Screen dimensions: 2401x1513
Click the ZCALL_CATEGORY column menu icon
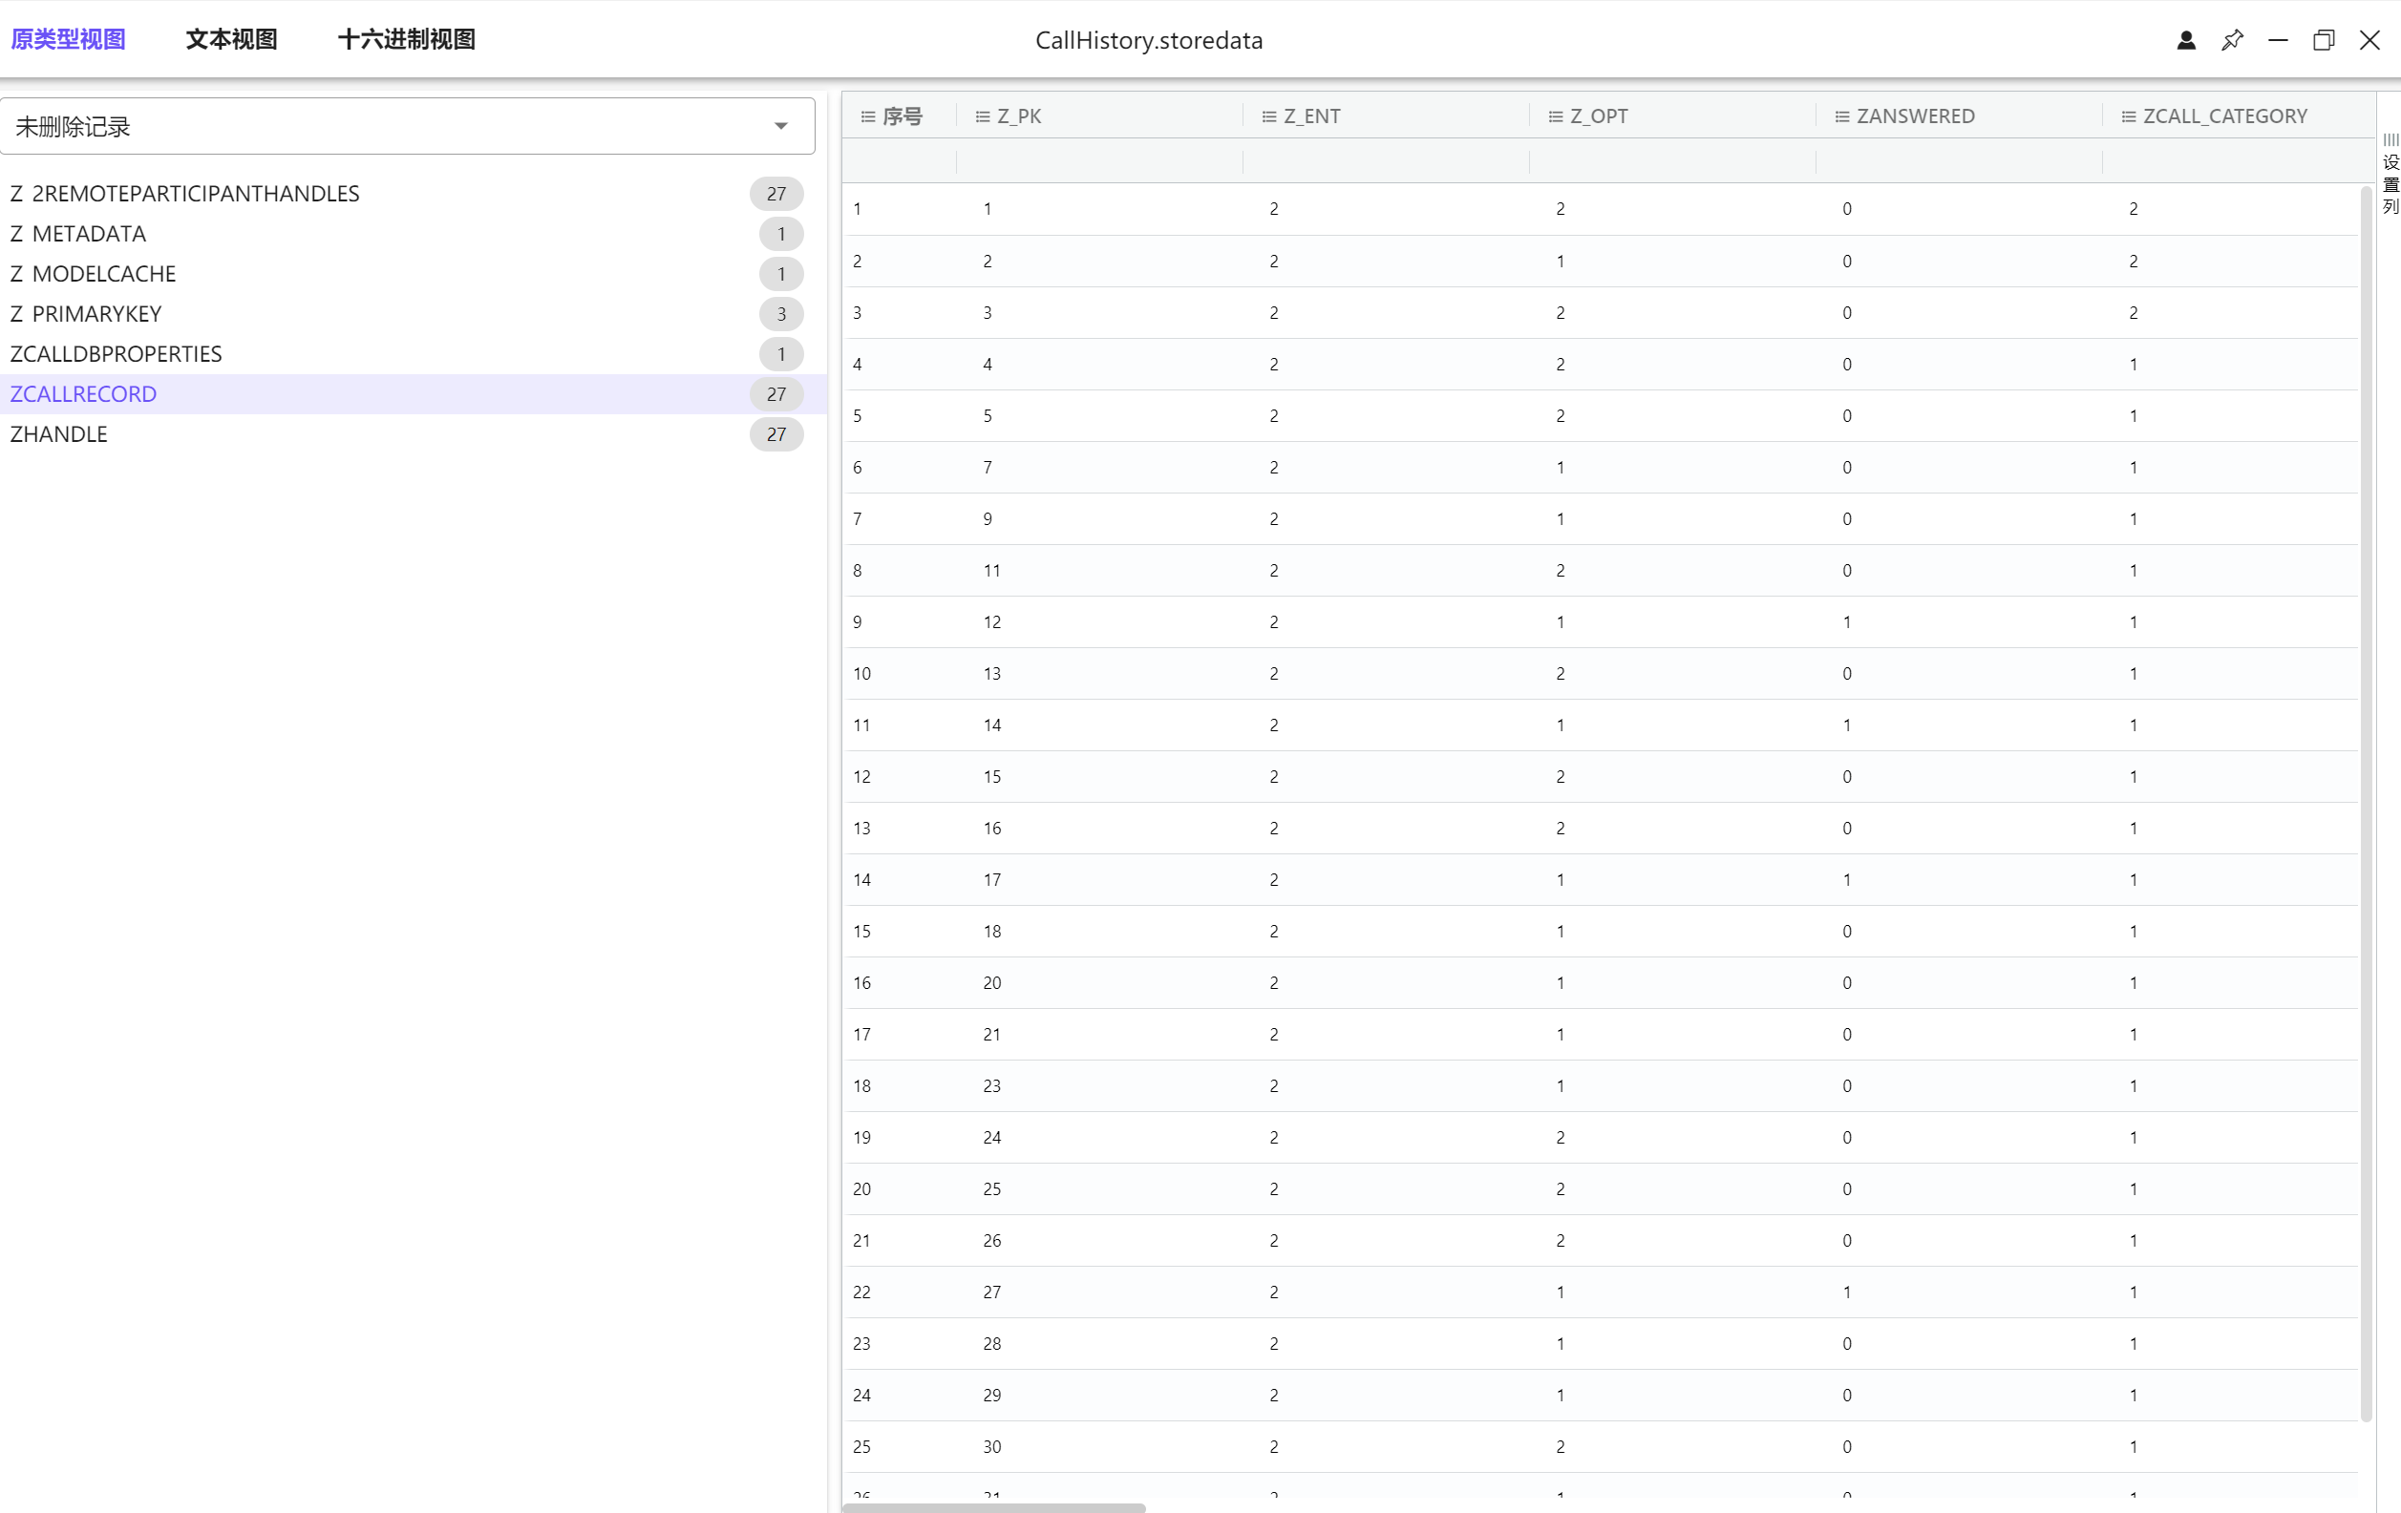pyautogui.click(x=2128, y=116)
